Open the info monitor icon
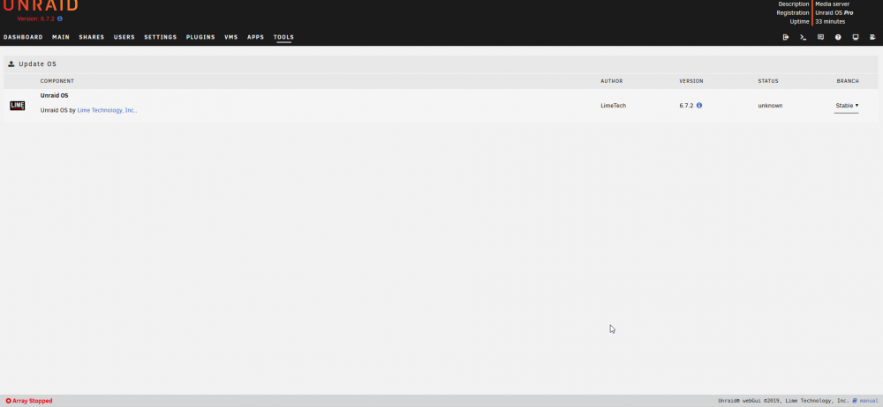Image resolution: width=883 pixels, height=407 pixels. click(x=856, y=37)
